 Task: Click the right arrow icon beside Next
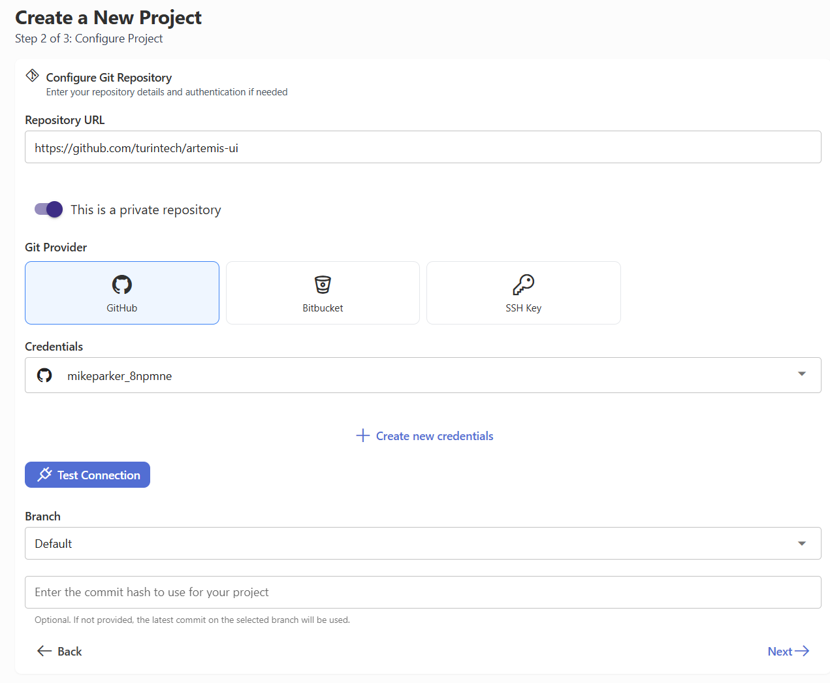click(802, 651)
